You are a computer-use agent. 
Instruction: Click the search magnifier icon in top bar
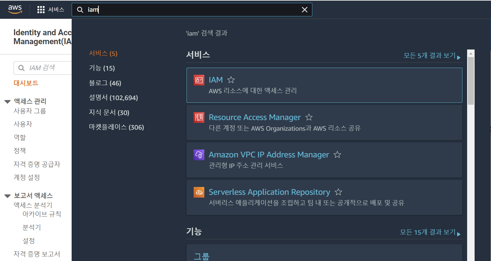(80, 10)
